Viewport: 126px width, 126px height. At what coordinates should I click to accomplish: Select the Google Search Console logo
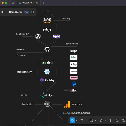[77, 113]
